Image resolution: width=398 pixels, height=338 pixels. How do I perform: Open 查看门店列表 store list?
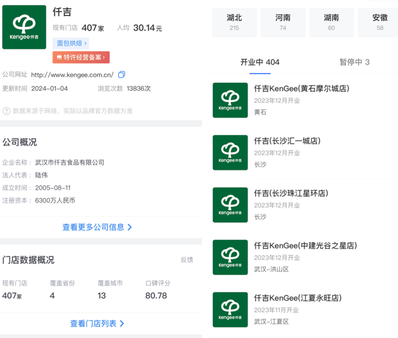[97, 323]
